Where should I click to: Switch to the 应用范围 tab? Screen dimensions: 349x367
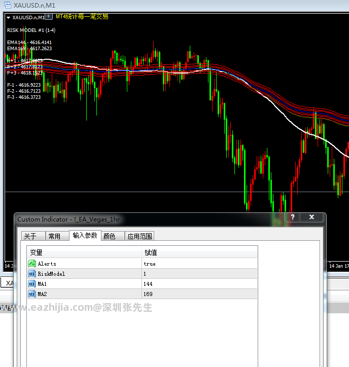pos(139,236)
